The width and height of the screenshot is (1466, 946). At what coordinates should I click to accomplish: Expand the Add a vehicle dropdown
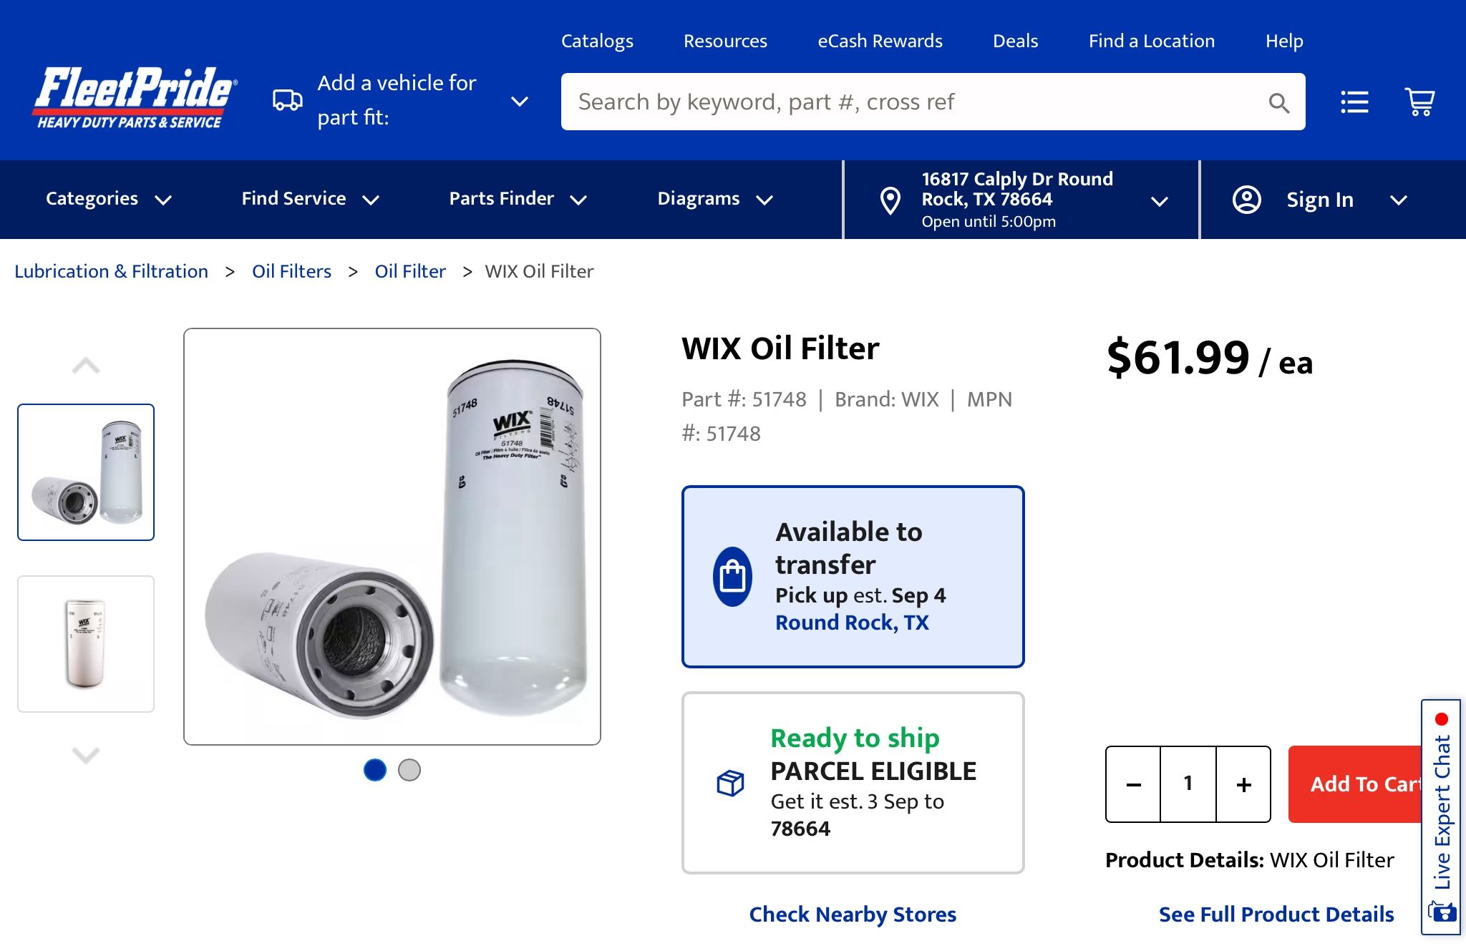coord(520,101)
